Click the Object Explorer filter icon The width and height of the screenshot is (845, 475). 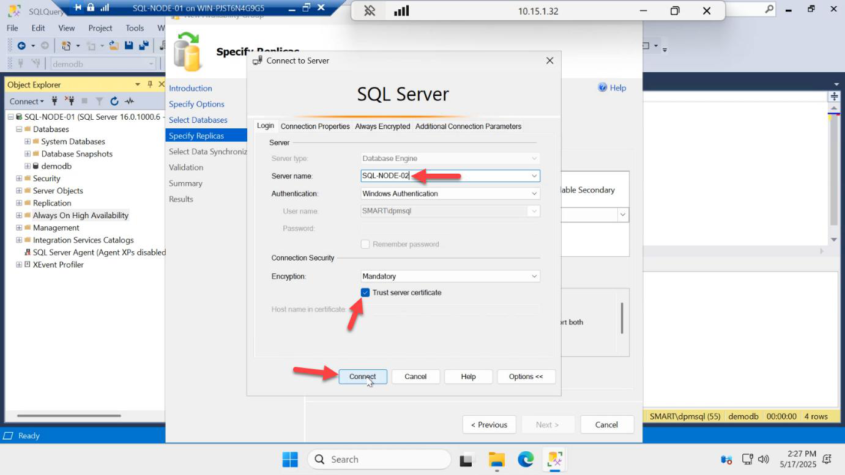coord(99,101)
